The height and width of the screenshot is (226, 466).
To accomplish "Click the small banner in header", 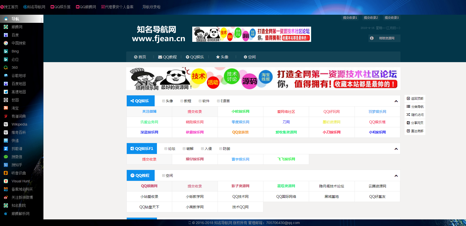I will pyautogui.click(x=252, y=34).
